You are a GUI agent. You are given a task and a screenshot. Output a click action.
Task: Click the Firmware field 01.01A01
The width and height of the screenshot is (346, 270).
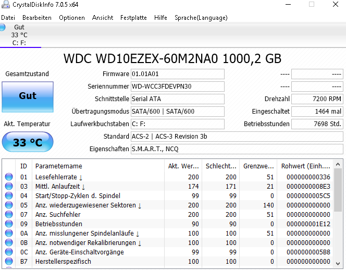pos(178,74)
